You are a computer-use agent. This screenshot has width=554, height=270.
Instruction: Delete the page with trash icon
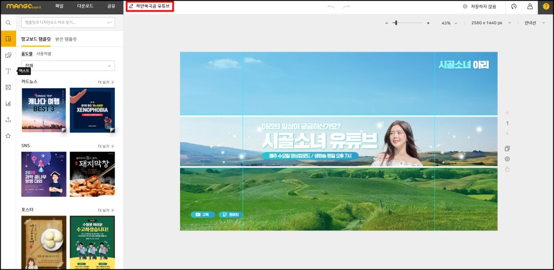point(508,170)
